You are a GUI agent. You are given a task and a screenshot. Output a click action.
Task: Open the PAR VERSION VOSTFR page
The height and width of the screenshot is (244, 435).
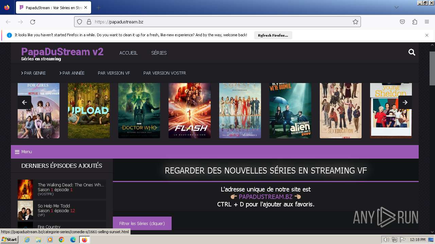(164, 73)
